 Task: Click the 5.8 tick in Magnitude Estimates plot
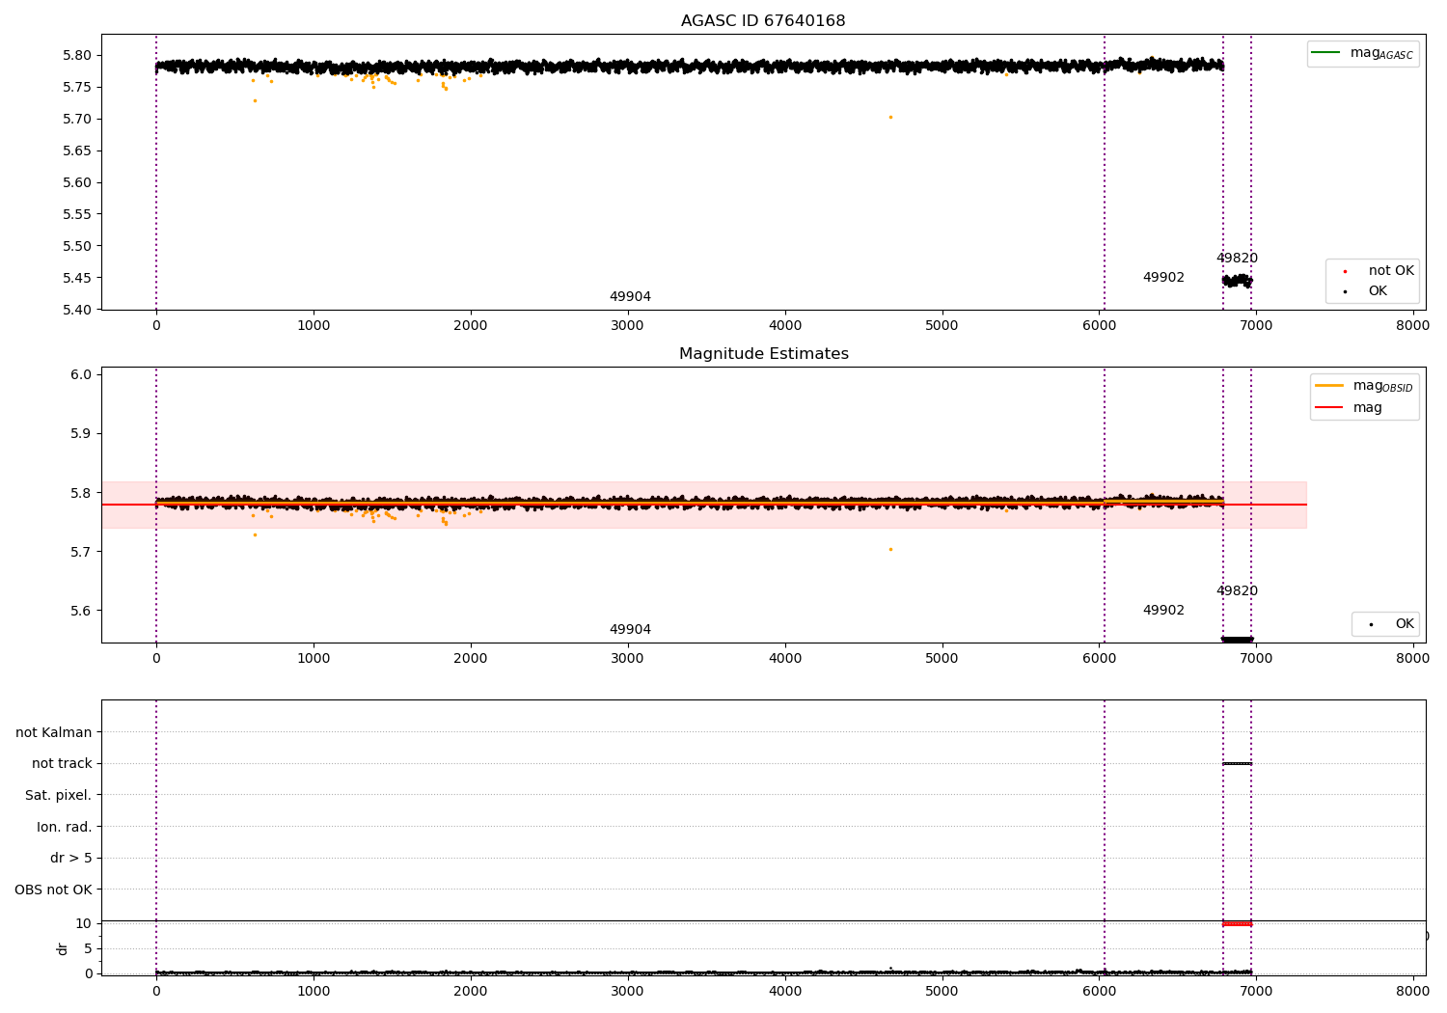coord(81,493)
